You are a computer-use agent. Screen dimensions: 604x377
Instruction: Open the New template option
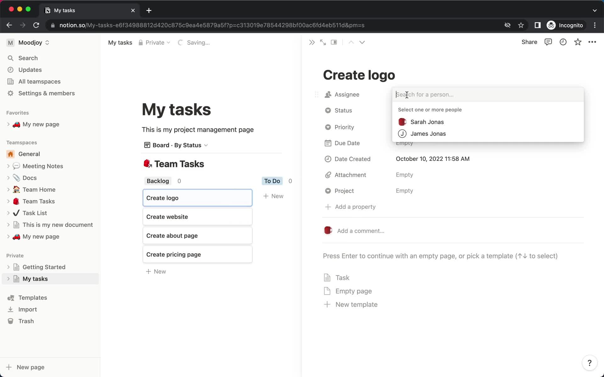pos(356,304)
